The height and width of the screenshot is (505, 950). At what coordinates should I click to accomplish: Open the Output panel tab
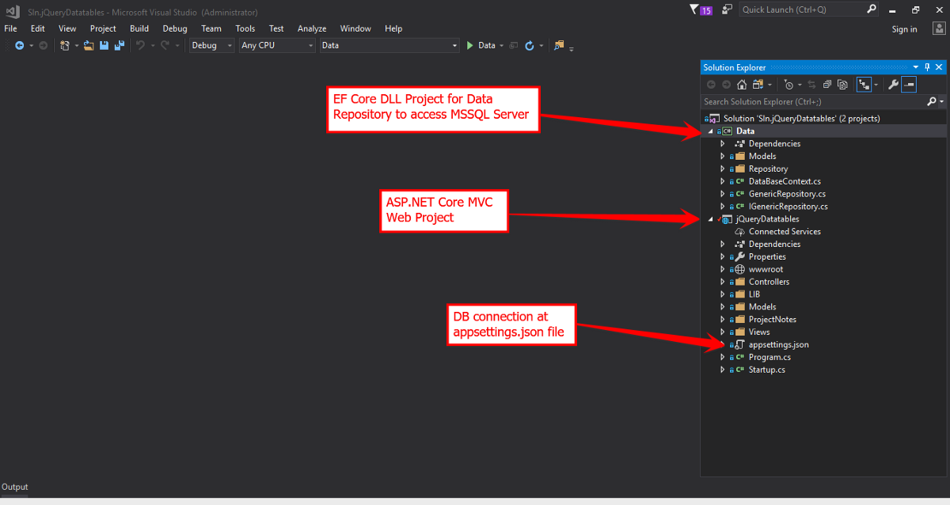pos(14,487)
